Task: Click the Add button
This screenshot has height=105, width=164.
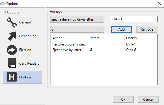Action: click(121, 29)
